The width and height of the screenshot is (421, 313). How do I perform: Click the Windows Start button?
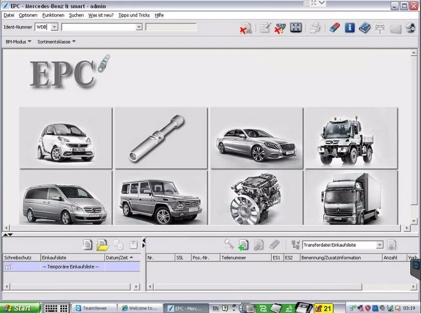click(20, 308)
